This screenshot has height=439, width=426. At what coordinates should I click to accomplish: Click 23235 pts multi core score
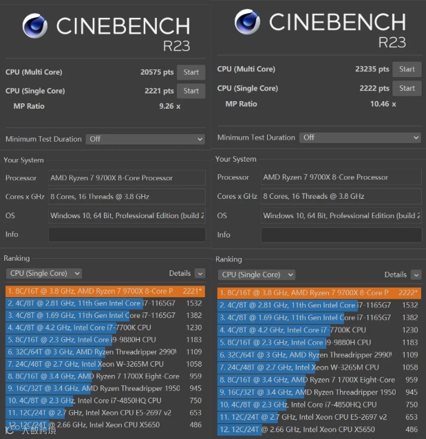372,69
